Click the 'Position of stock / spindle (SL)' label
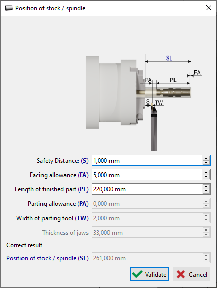This screenshot has width=217, height=288. pyautogui.click(x=47, y=258)
